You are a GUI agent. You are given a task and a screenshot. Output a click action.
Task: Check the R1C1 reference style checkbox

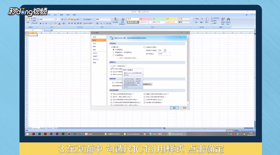pos(112,66)
